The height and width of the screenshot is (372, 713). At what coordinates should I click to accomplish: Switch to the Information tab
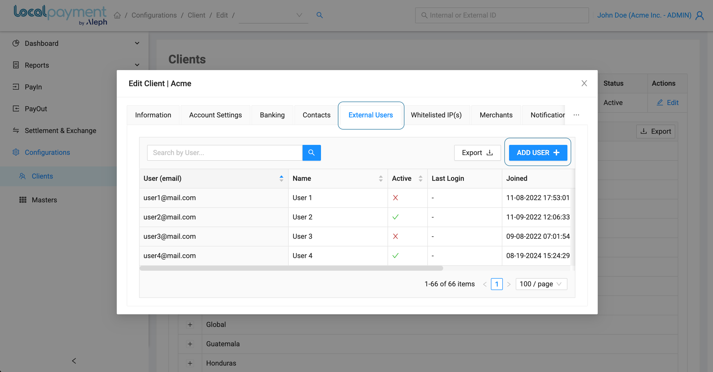tap(153, 115)
